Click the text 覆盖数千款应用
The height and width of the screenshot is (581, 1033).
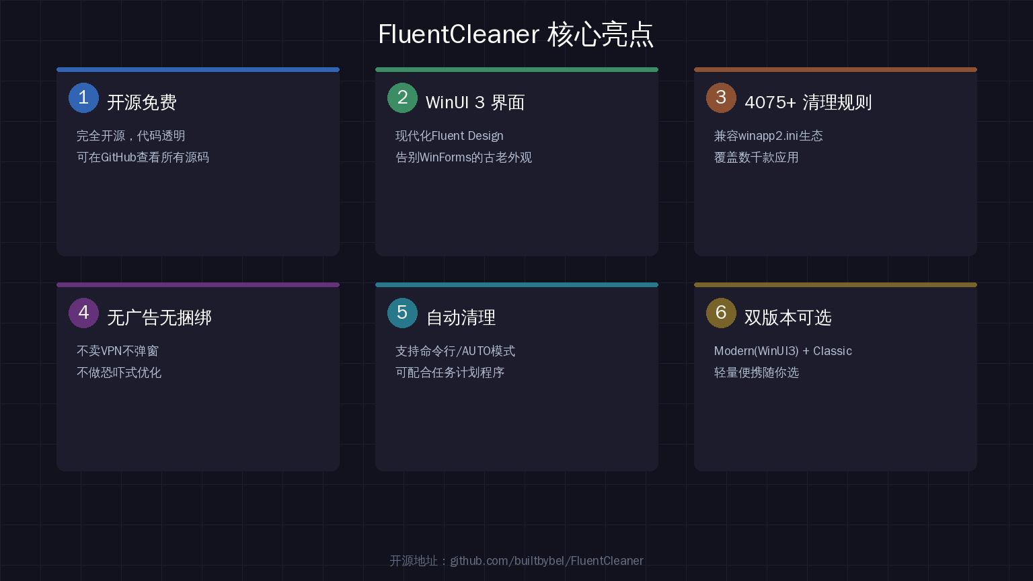[756, 157]
